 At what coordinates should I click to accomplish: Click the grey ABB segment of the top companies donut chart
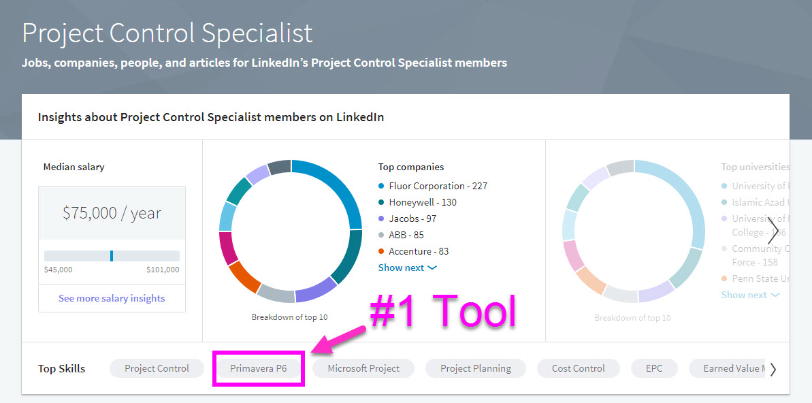coord(276,293)
